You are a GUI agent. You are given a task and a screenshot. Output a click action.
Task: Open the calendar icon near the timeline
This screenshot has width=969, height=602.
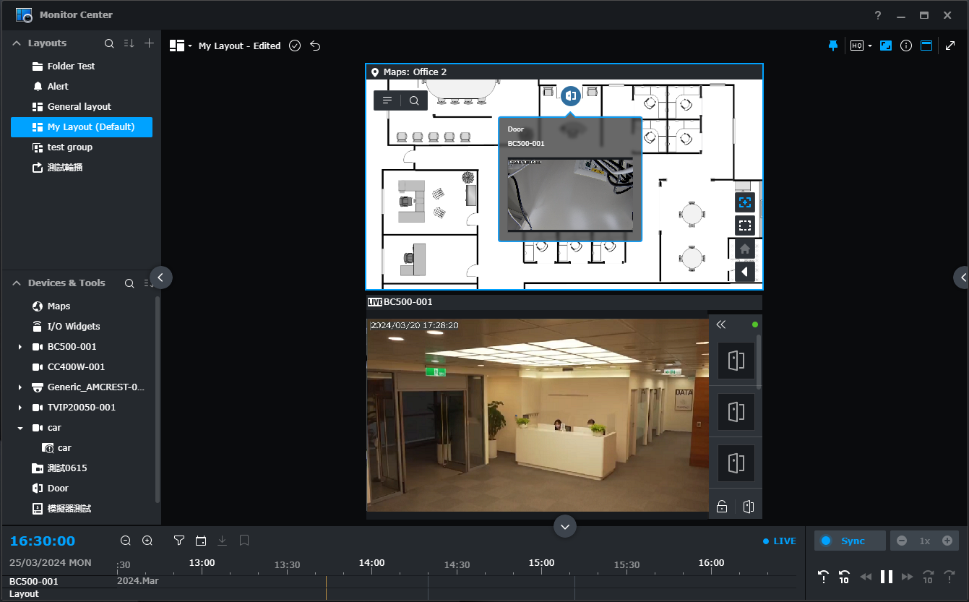201,540
